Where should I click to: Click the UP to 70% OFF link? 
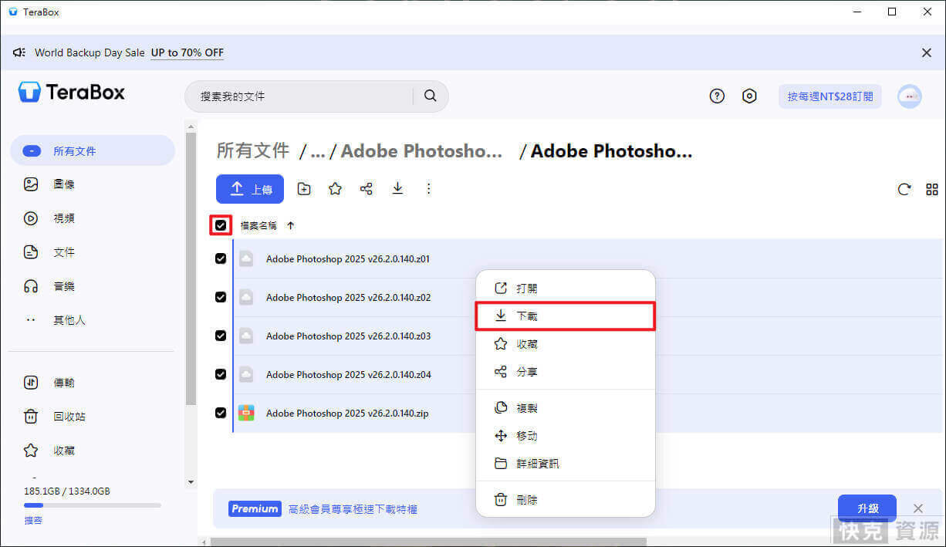pyautogui.click(x=188, y=52)
